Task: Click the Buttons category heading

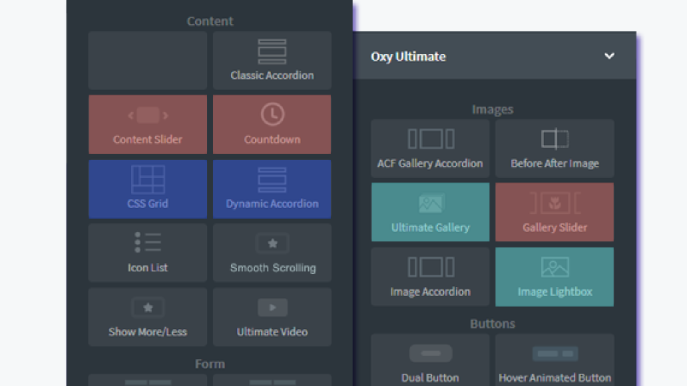Action: coord(492,323)
